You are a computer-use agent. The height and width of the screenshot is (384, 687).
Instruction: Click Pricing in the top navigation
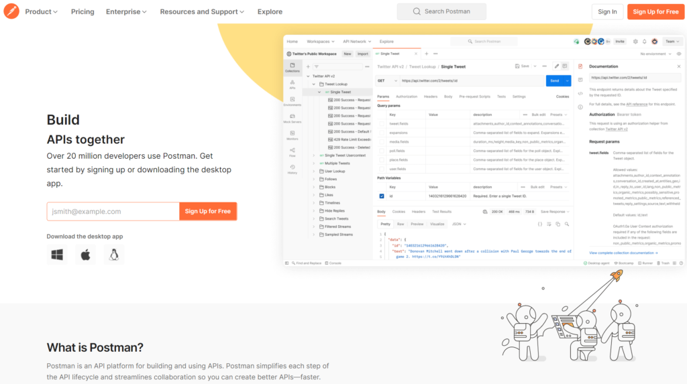tap(83, 12)
